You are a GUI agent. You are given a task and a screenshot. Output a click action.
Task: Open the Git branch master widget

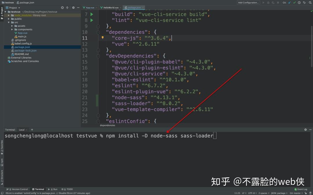296,193
